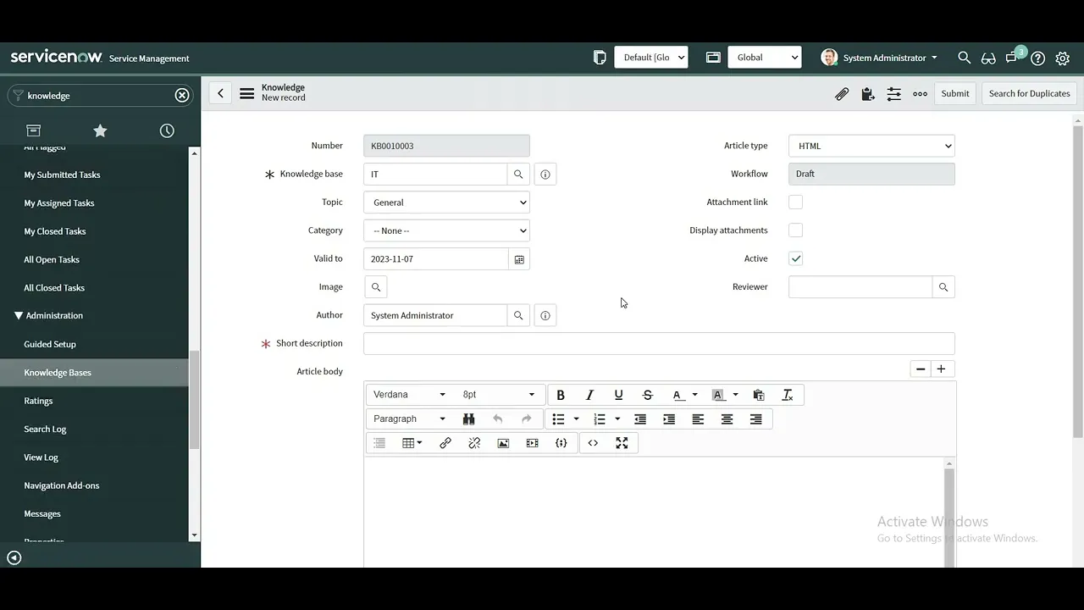Shrink article body with minus button

point(921,369)
